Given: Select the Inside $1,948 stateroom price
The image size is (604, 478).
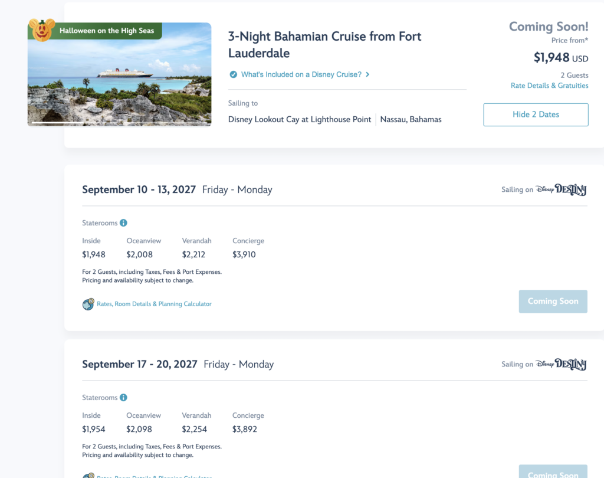Looking at the screenshot, I should click(94, 254).
